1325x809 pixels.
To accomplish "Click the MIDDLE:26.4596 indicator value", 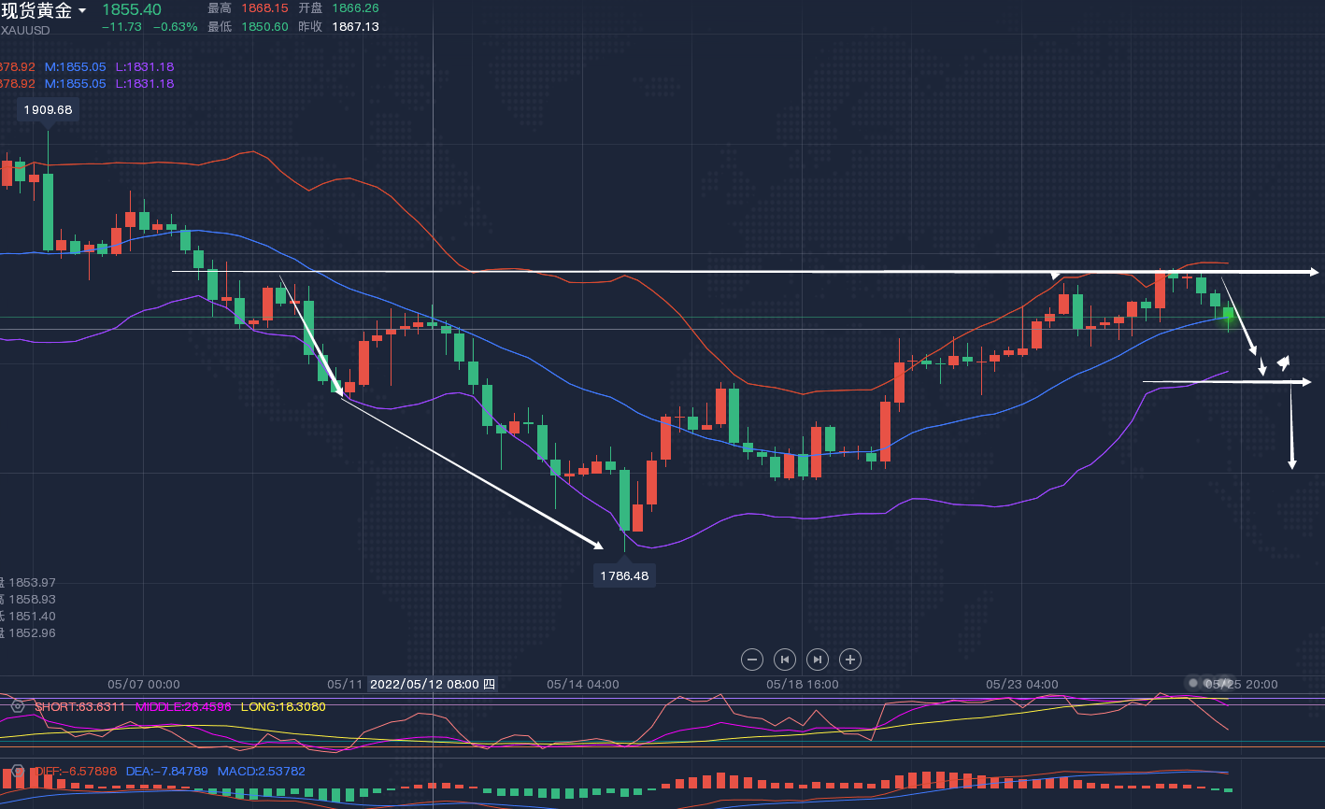I will tap(183, 706).
